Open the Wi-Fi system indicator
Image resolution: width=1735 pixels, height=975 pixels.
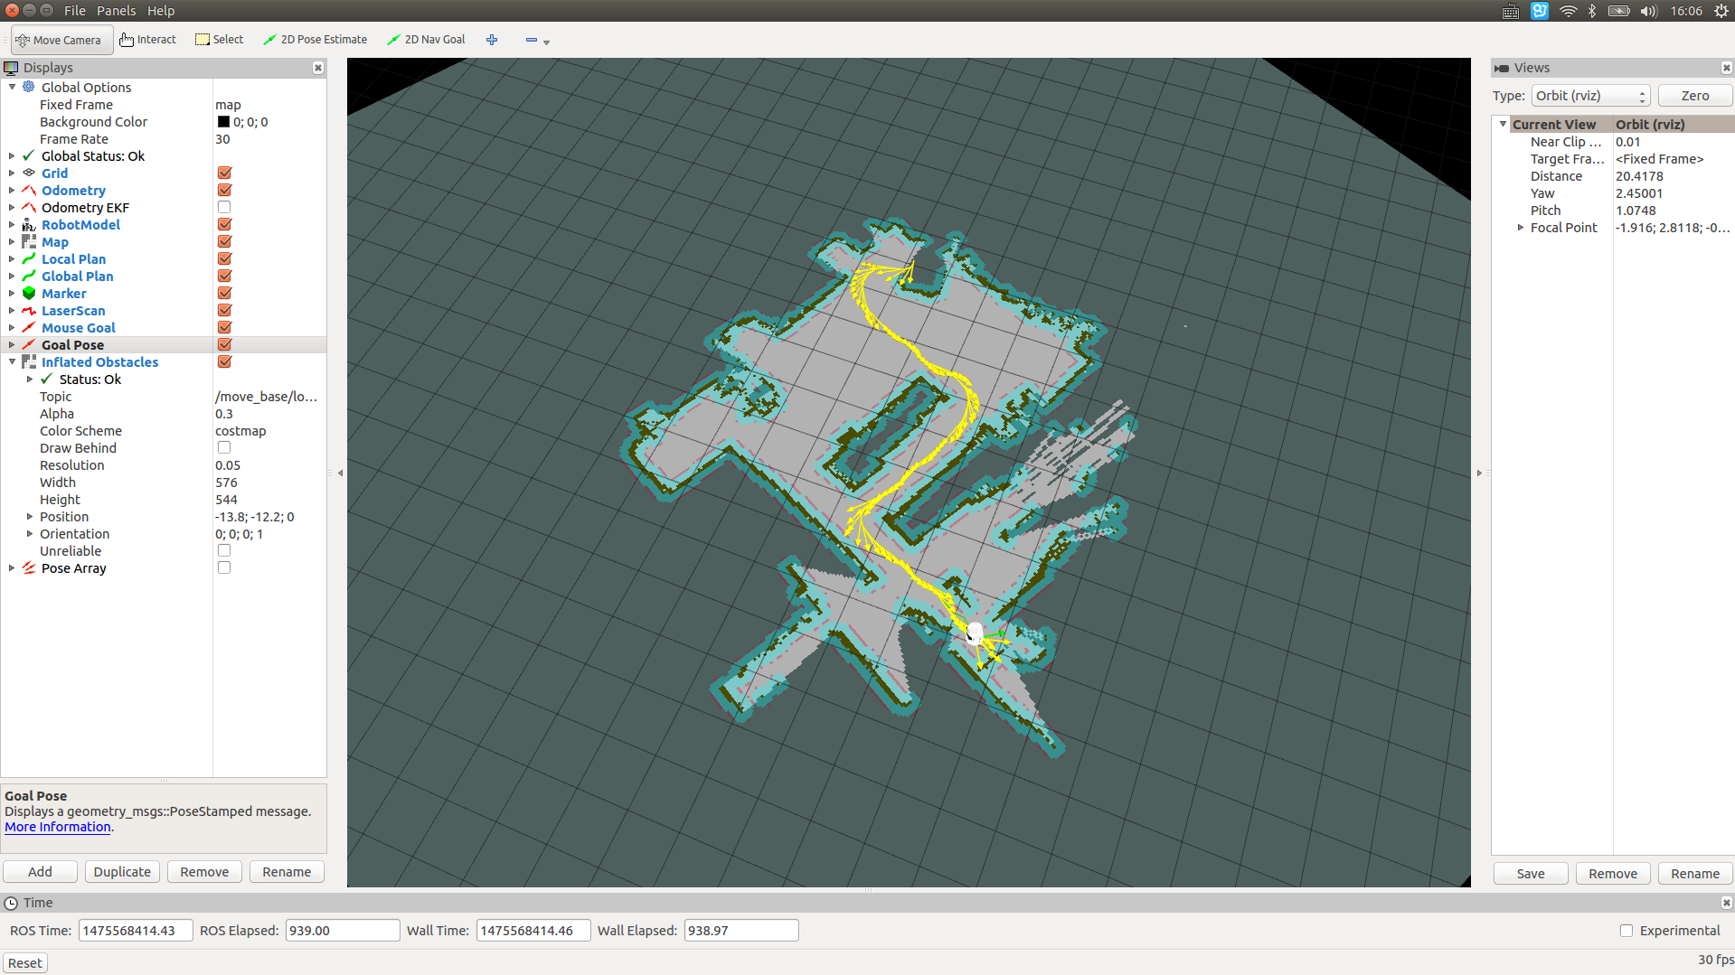point(1569,11)
